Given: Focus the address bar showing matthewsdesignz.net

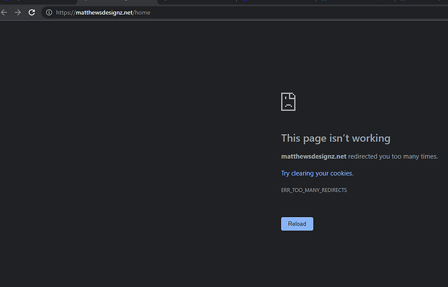Looking at the screenshot, I should tap(195, 12).
